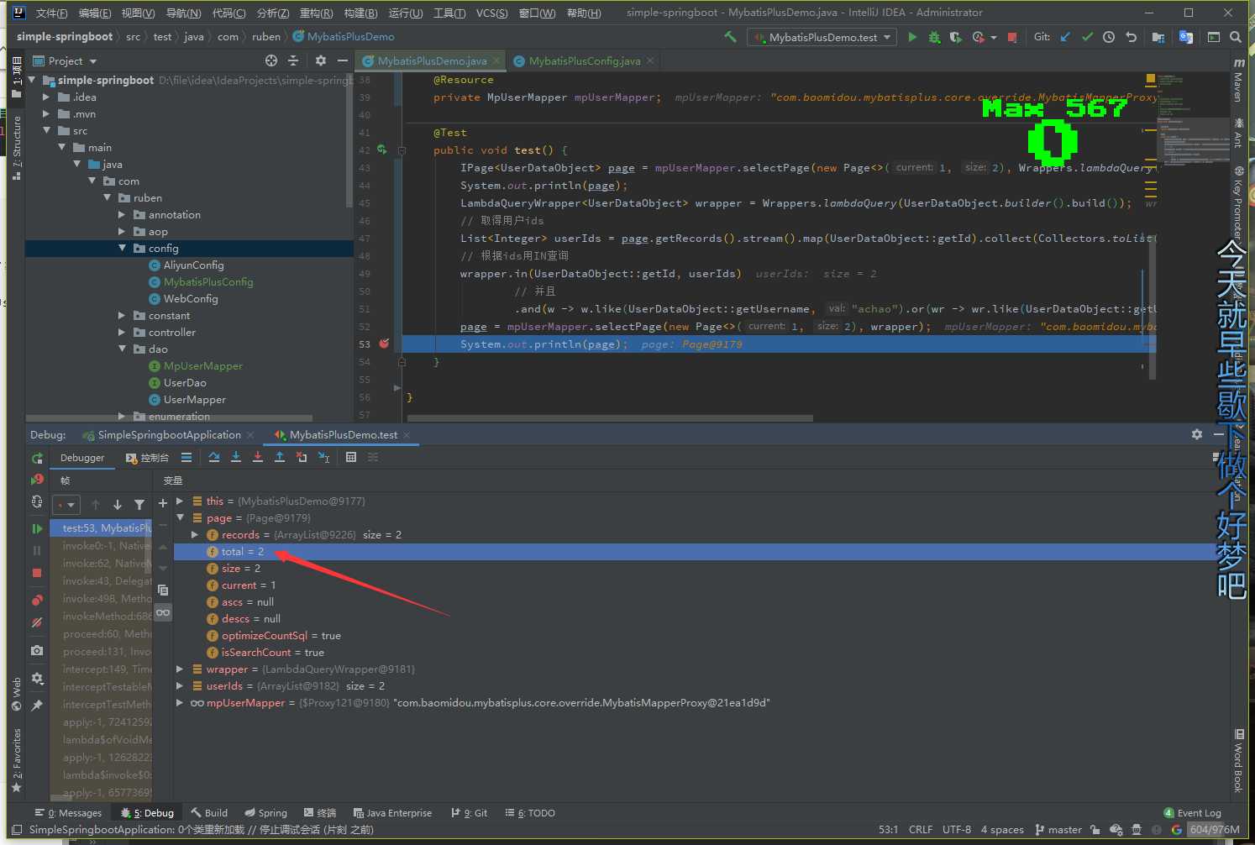The width and height of the screenshot is (1255, 845).
Task: Click the Evaluate Expression calculator icon
Action: [x=351, y=457]
